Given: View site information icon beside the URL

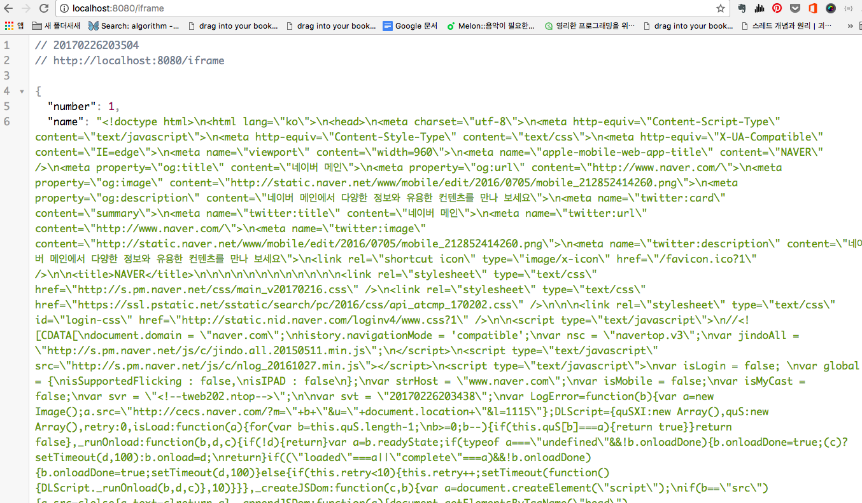Looking at the screenshot, I should click(x=66, y=9).
